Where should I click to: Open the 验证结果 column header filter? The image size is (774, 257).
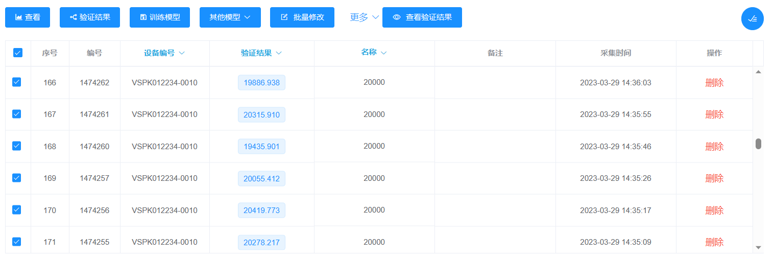pyautogui.click(x=261, y=53)
